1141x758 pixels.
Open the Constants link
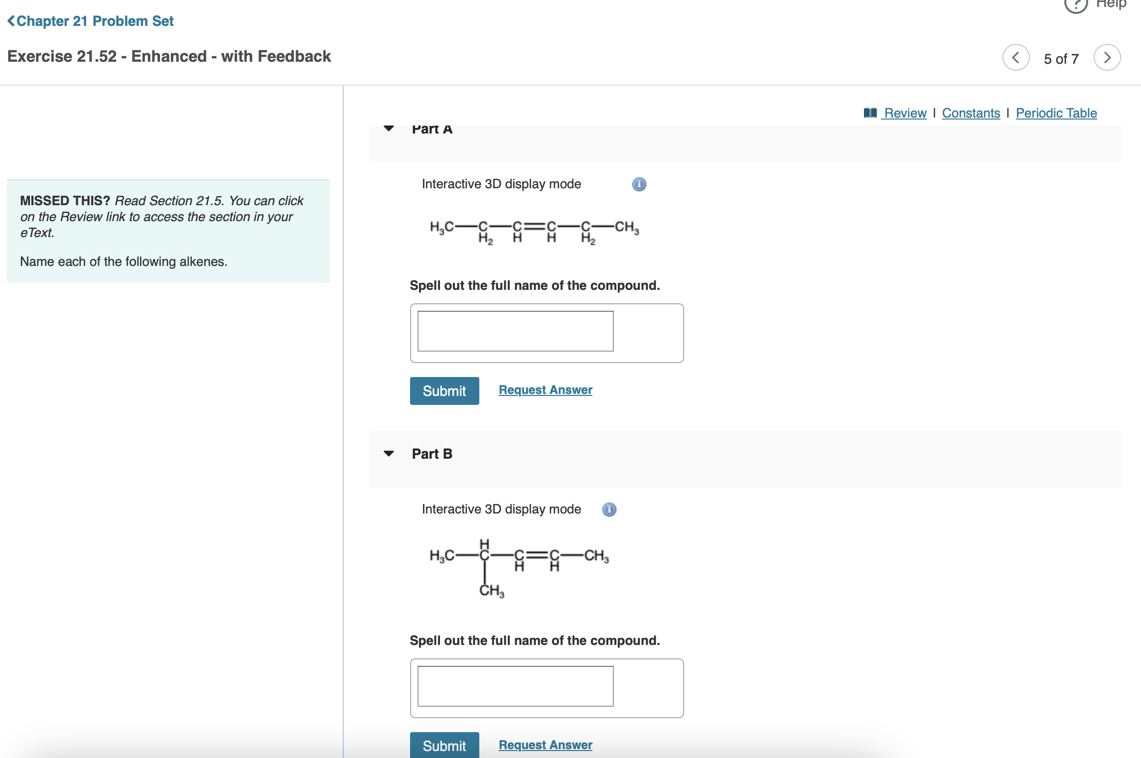[971, 113]
